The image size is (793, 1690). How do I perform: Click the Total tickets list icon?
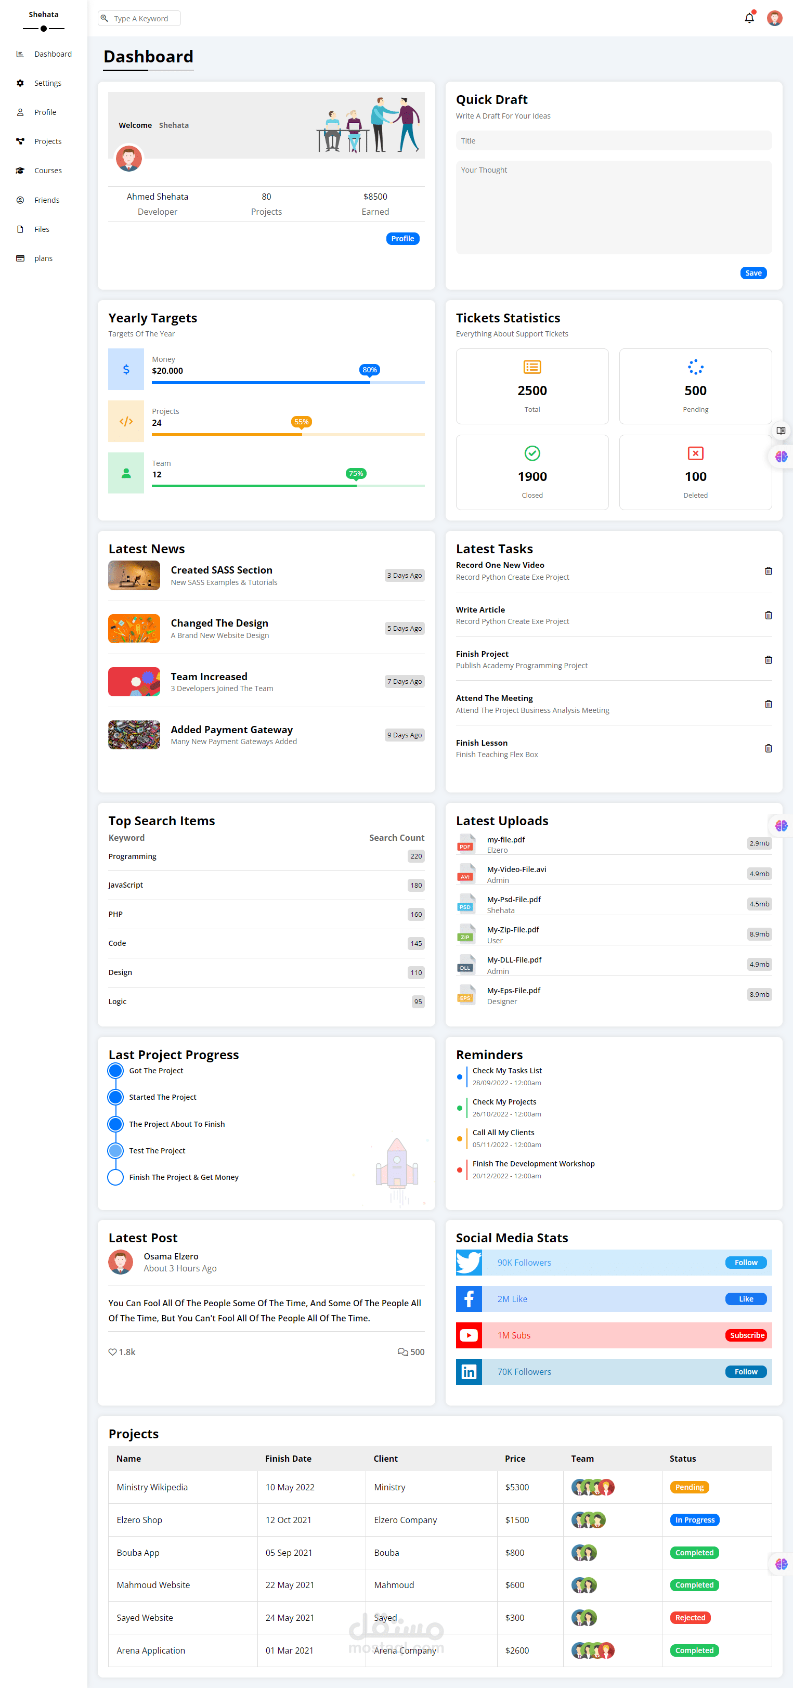(x=532, y=368)
